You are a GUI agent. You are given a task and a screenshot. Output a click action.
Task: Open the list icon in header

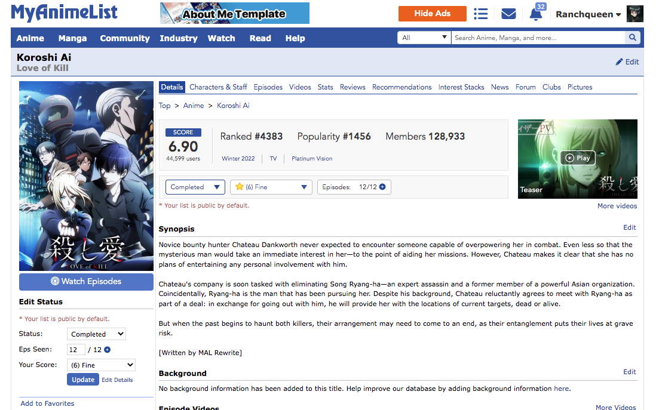pos(480,14)
